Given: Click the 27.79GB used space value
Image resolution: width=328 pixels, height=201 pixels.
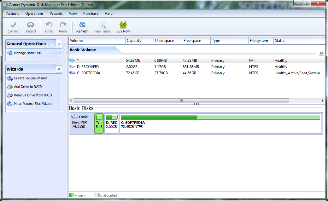Looking at the screenshot, I should tap(161, 73).
